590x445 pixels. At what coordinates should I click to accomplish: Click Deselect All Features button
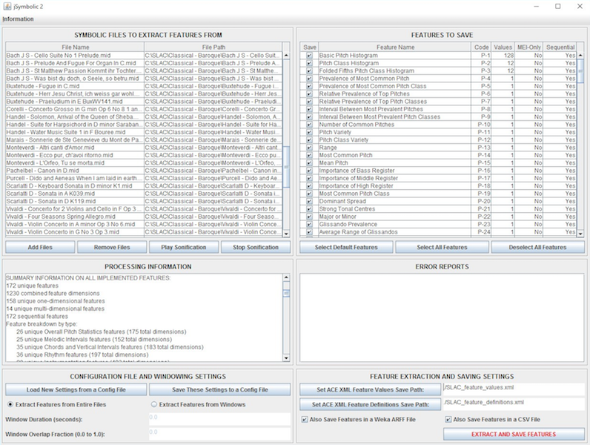point(537,248)
